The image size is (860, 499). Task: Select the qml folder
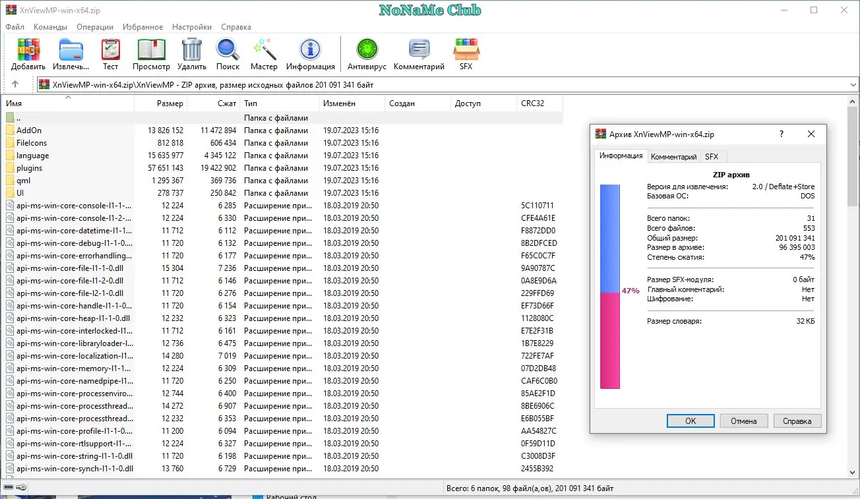click(18, 181)
